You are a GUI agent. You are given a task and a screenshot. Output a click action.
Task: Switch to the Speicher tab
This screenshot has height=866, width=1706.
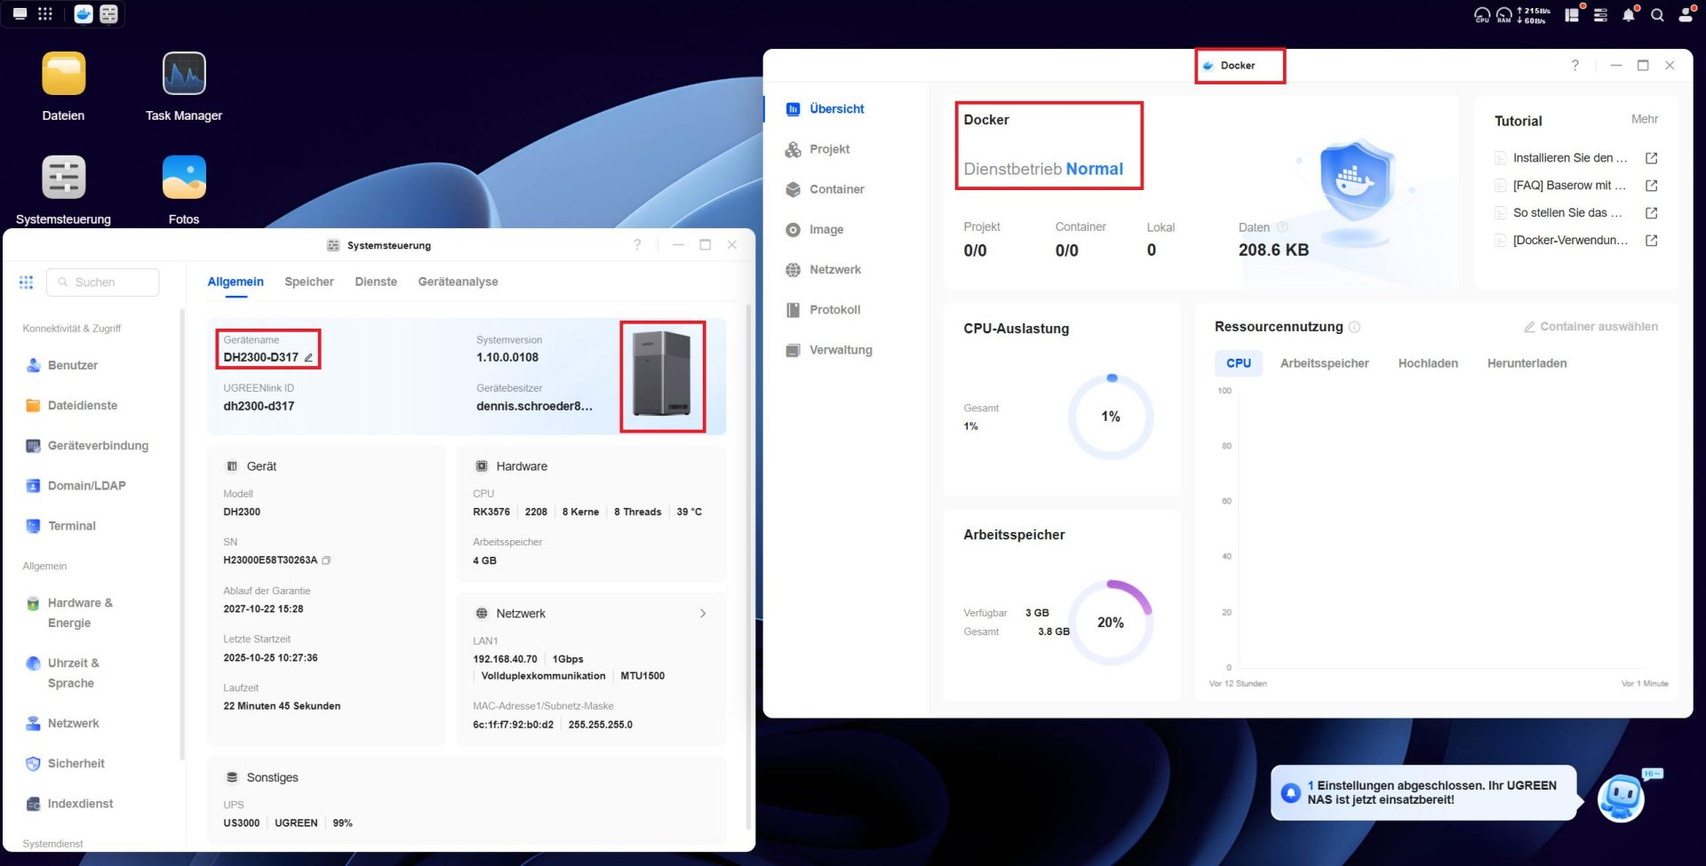coord(309,282)
